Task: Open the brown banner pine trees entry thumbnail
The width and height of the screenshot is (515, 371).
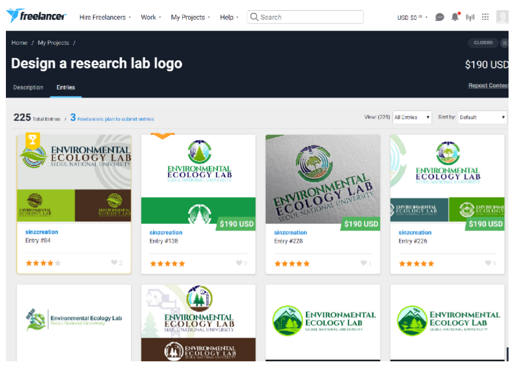Action: click(198, 323)
